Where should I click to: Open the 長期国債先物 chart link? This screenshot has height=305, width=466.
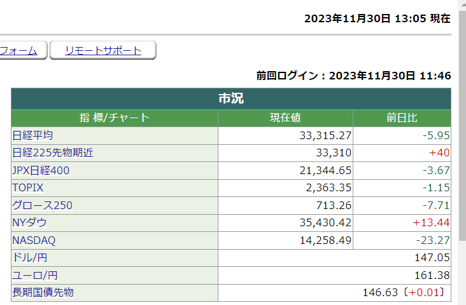click(x=43, y=293)
